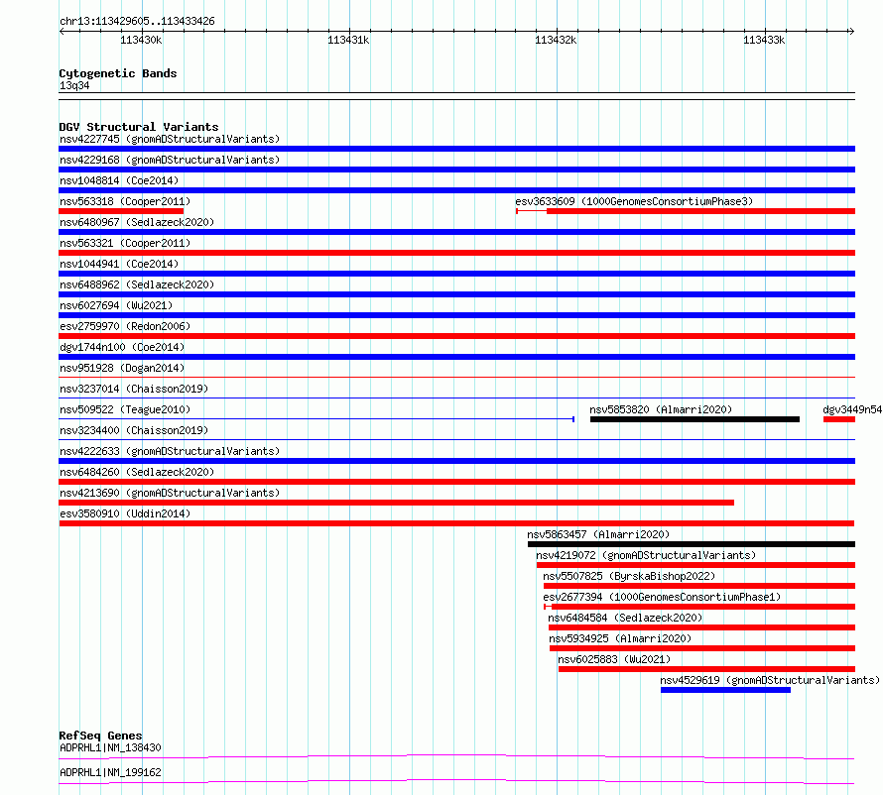Screen dimensions: 883x795
Task: Select the red nsv6025883 variant bar
Action: [x=706, y=669]
